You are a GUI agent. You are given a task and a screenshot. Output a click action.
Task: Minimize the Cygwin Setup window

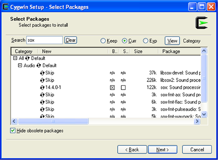click(192, 7)
